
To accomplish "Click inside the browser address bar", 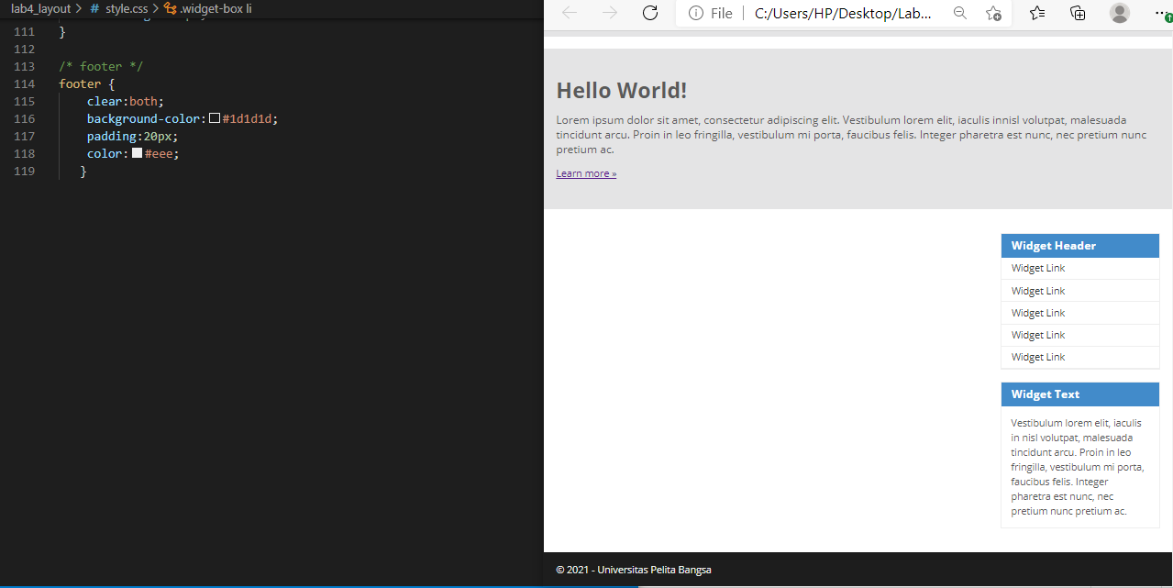I will pyautogui.click(x=844, y=14).
